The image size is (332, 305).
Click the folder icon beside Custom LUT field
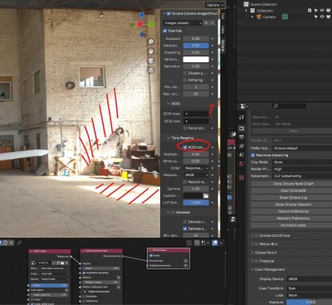click(x=206, y=195)
